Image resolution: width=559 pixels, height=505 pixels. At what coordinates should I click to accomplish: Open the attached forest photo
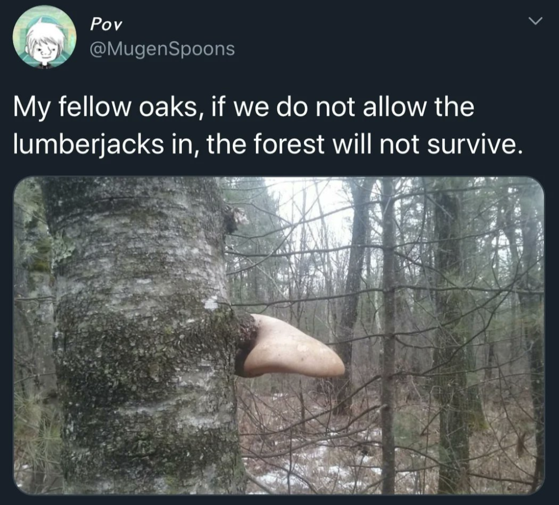pyautogui.click(x=279, y=335)
